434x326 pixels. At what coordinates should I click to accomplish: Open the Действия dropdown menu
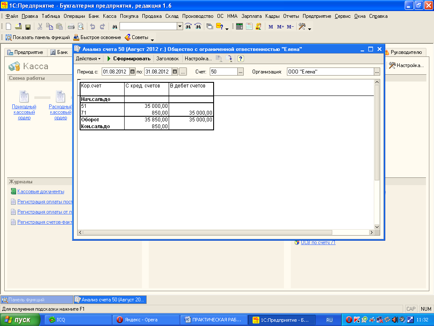coord(88,59)
